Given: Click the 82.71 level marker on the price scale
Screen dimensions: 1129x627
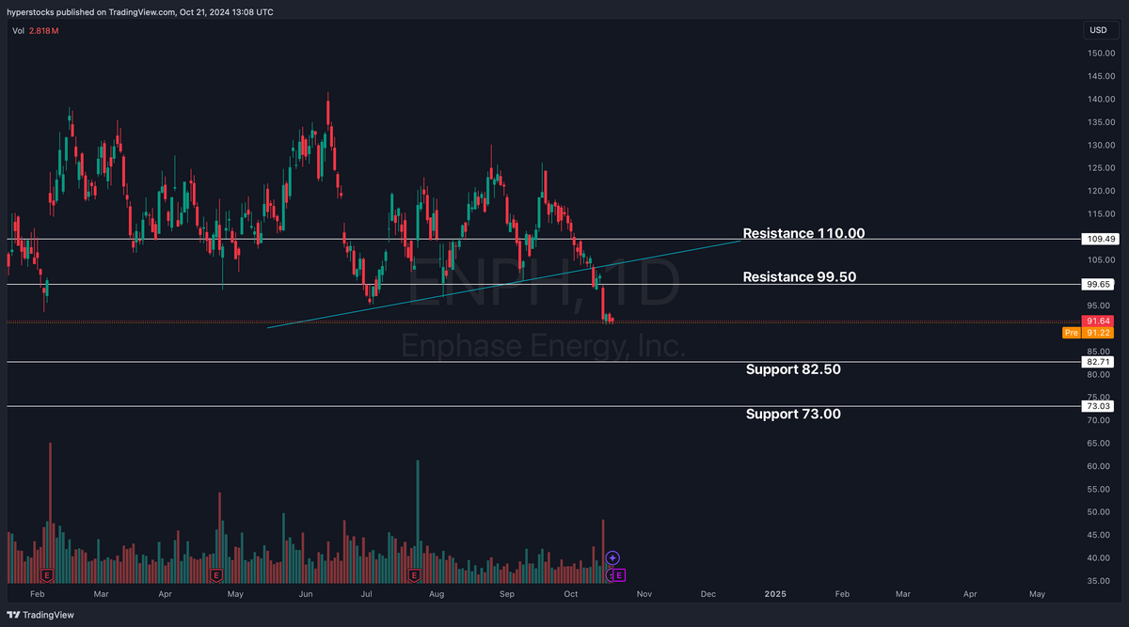Looking at the screenshot, I should pyautogui.click(x=1096, y=360).
